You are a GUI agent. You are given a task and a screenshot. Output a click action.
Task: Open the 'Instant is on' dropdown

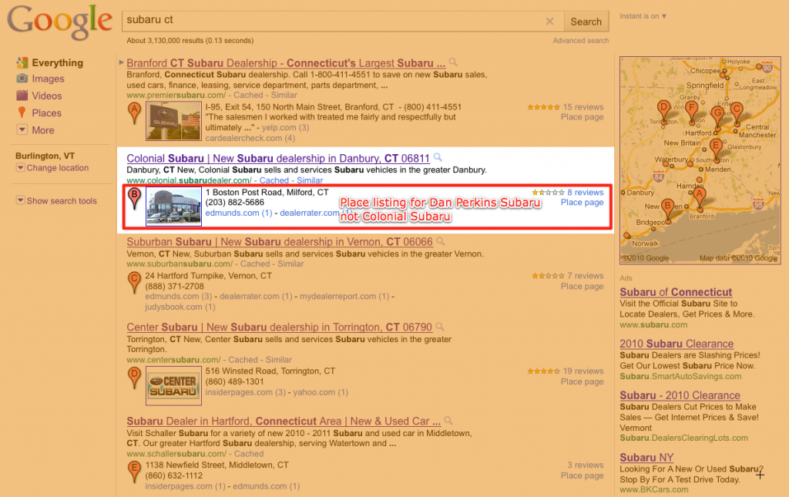pos(643,16)
